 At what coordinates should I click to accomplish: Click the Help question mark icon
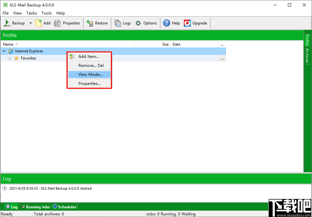166,23
